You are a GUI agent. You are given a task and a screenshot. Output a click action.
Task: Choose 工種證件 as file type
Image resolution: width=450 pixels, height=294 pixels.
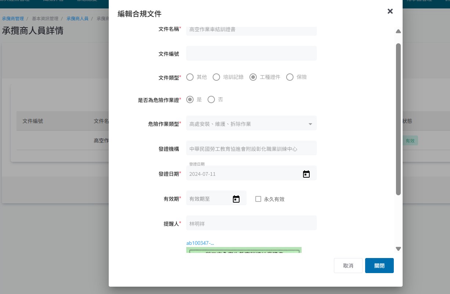[253, 77]
